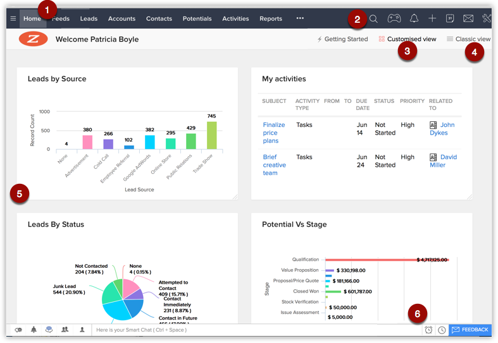Expand more modules with three-dot menu

click(x=300, y=19)
